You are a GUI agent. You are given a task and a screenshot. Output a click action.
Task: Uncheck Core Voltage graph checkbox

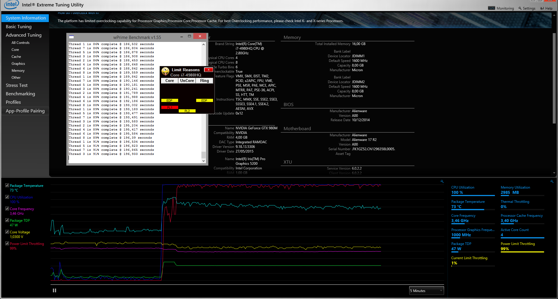pyautogui.click(x=7, y=232)
